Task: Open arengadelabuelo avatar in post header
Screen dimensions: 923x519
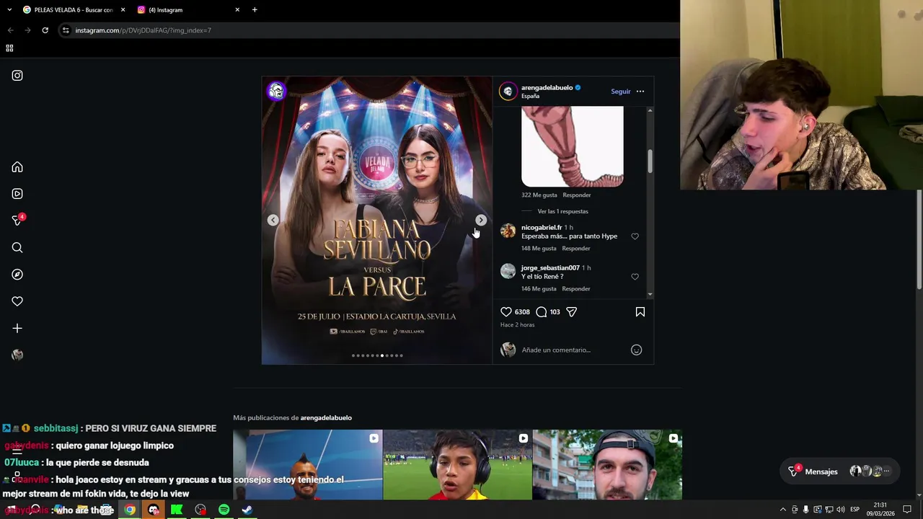Action: click(508, 91)
